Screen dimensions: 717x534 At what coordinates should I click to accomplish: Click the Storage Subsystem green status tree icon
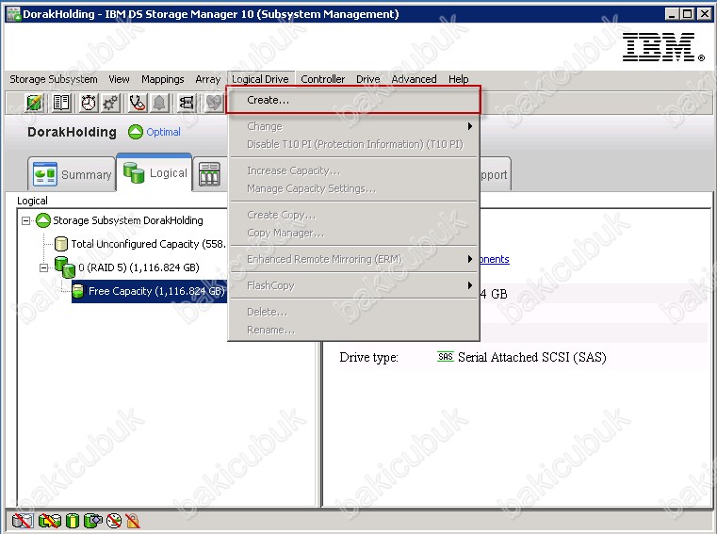tap(43, 220)
